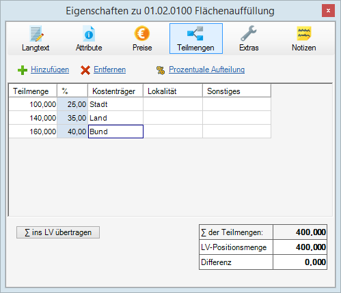
Task: Click the Lokalität cell in Stadt row
Action: pyautogui.click(x=173, y=104)
